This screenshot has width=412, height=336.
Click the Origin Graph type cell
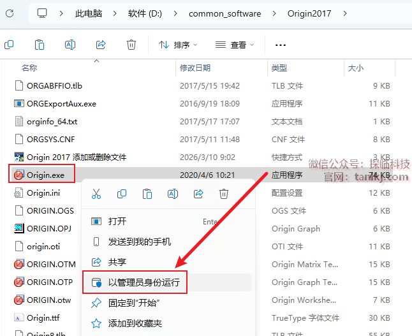coord(296,228)
